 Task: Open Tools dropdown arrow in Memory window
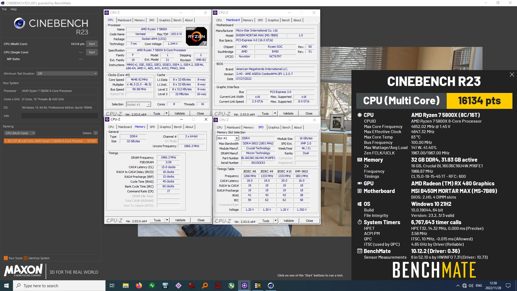(167, 220)
